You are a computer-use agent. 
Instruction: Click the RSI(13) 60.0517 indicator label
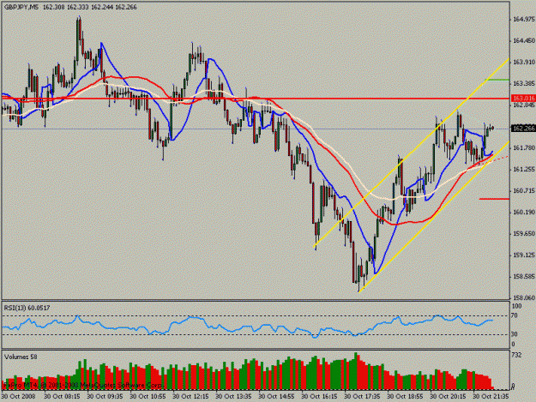(x=27, y=308)
